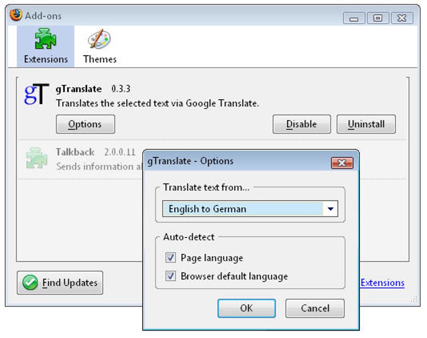Click the 'Translates the selected text' description

pyautogui.click(x=157, y=104)
